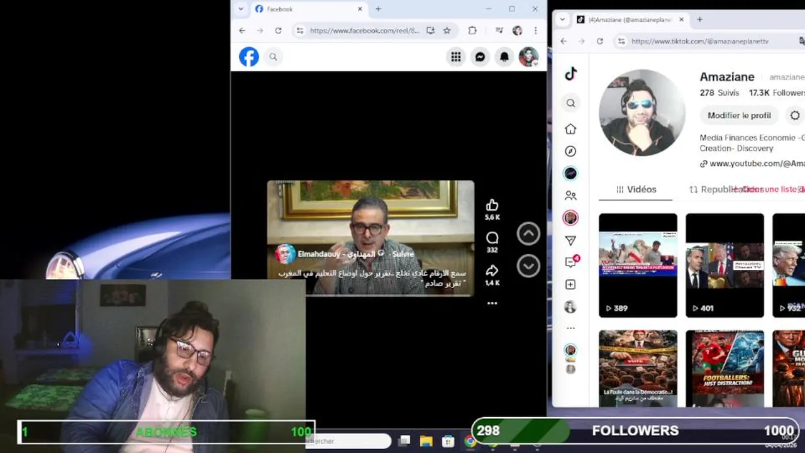Click the Facebook reel video frame
The image size is (805, 453).
coord(370,238)
